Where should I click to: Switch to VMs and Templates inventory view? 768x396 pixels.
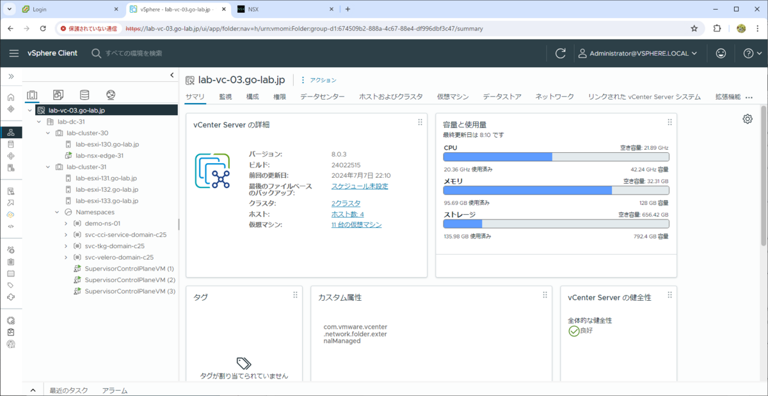click(58, 95)
